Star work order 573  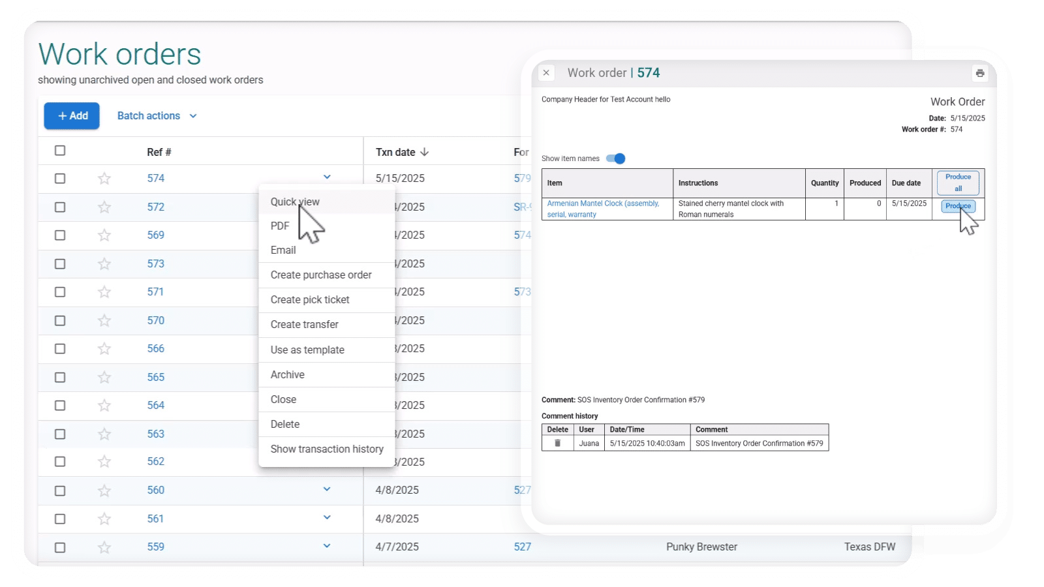[x=104, y=264]
